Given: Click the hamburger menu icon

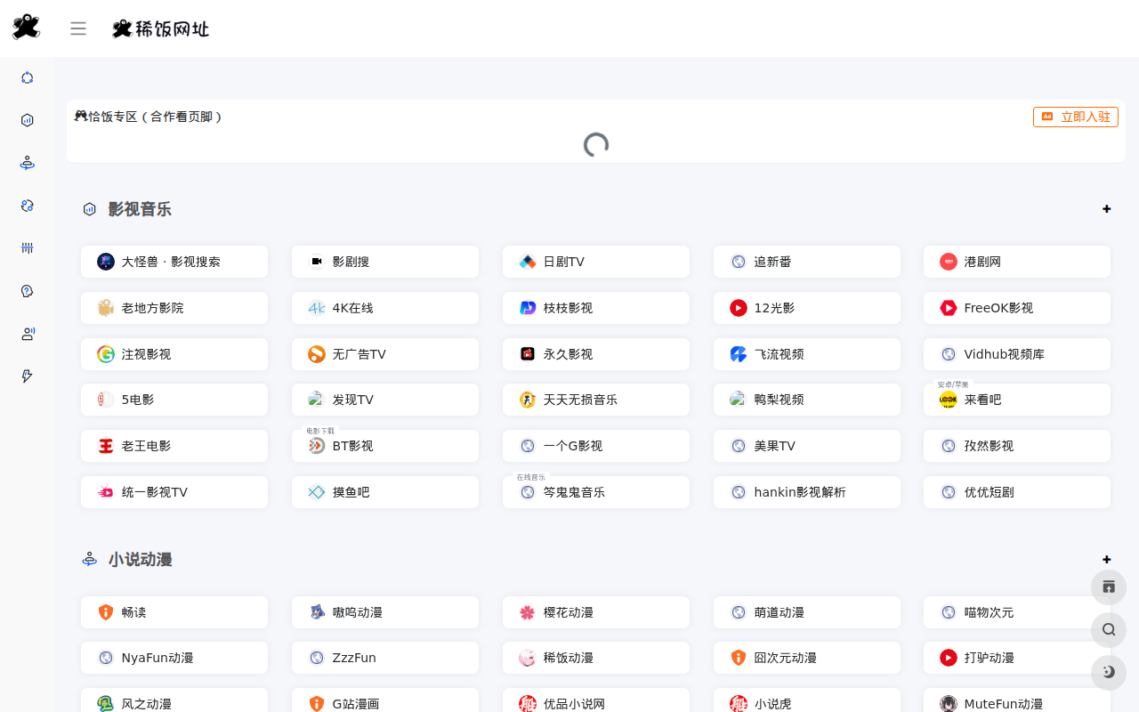Looking at the screenshot, I should coord(78,28).
